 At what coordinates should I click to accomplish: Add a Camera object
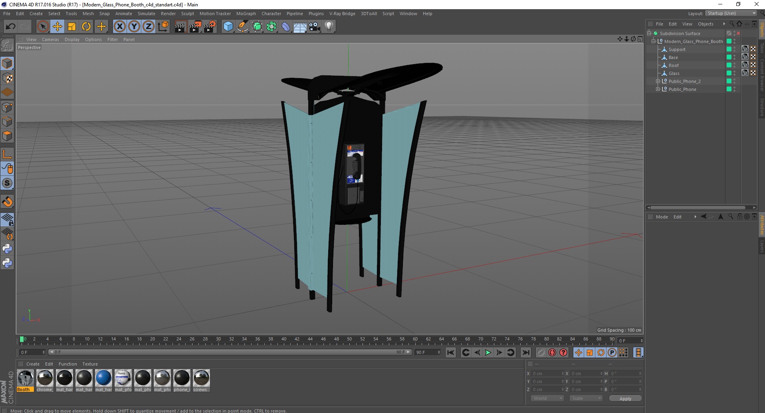(x=315, y=27)
